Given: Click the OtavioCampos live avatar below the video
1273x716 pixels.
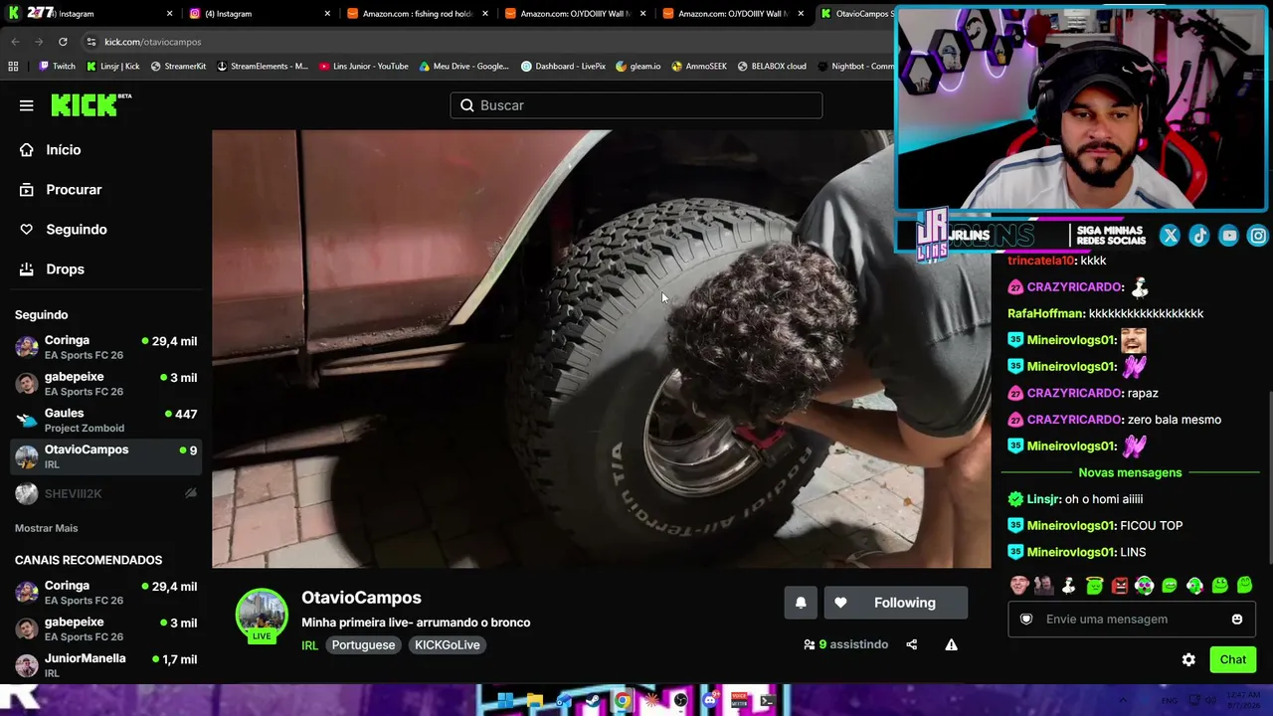Looking at the screenshot, I should tap(262, 617).
